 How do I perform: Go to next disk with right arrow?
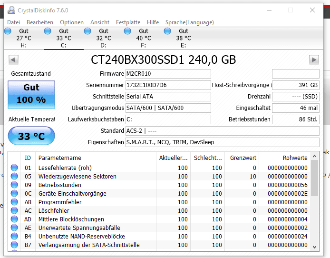[314, 60]
